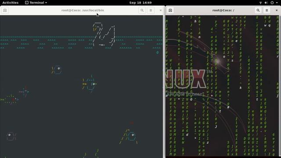Viewport: 281px width, 158px height.
Task: Click the network status icon
Action: pos(260,3)
